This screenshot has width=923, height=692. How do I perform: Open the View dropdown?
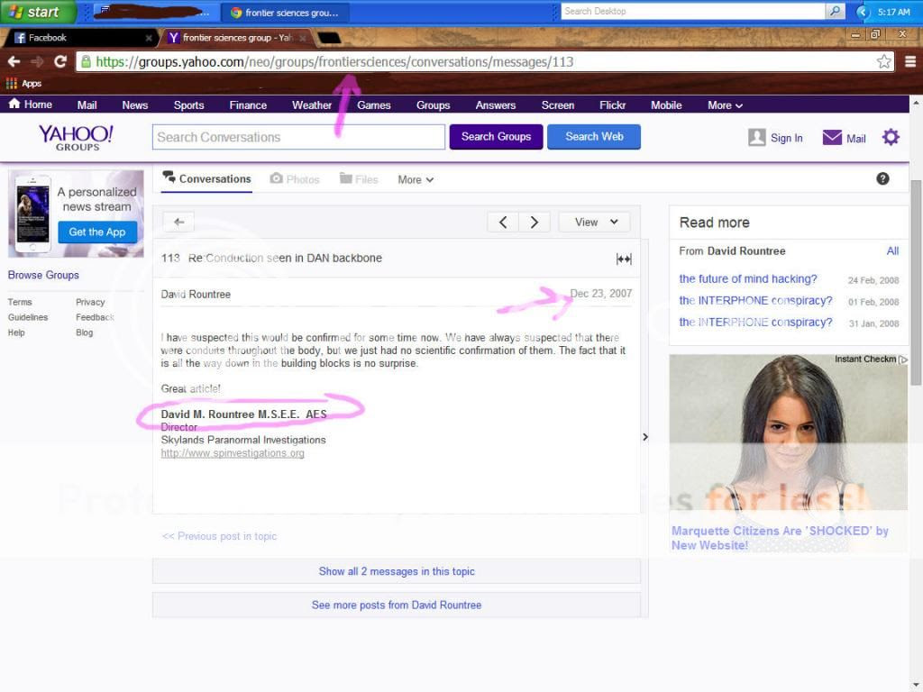pos(594,222)
